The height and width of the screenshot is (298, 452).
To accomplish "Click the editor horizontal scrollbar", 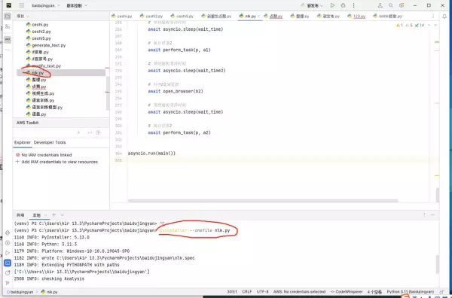I will pos(263,201).
